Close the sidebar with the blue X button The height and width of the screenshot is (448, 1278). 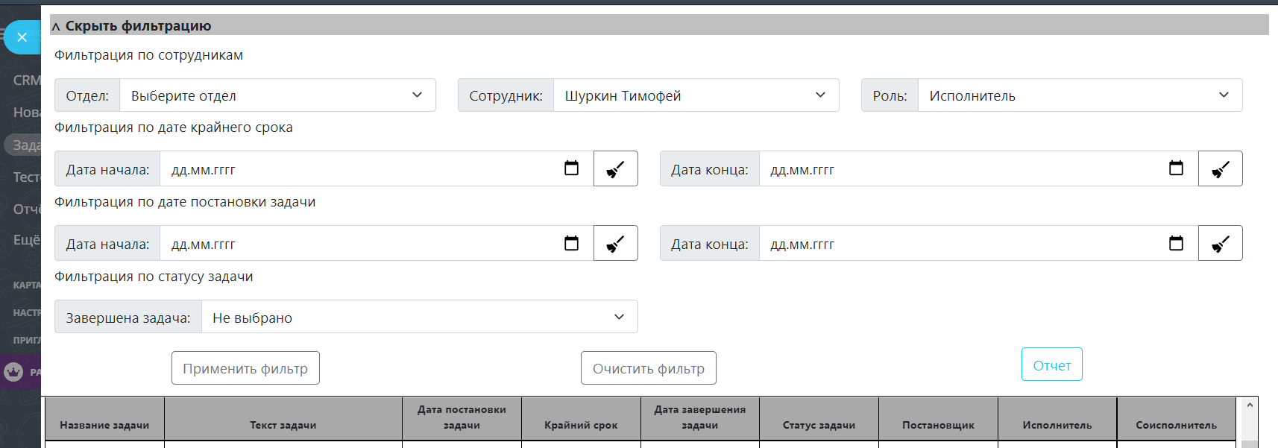tap(22, 37)
